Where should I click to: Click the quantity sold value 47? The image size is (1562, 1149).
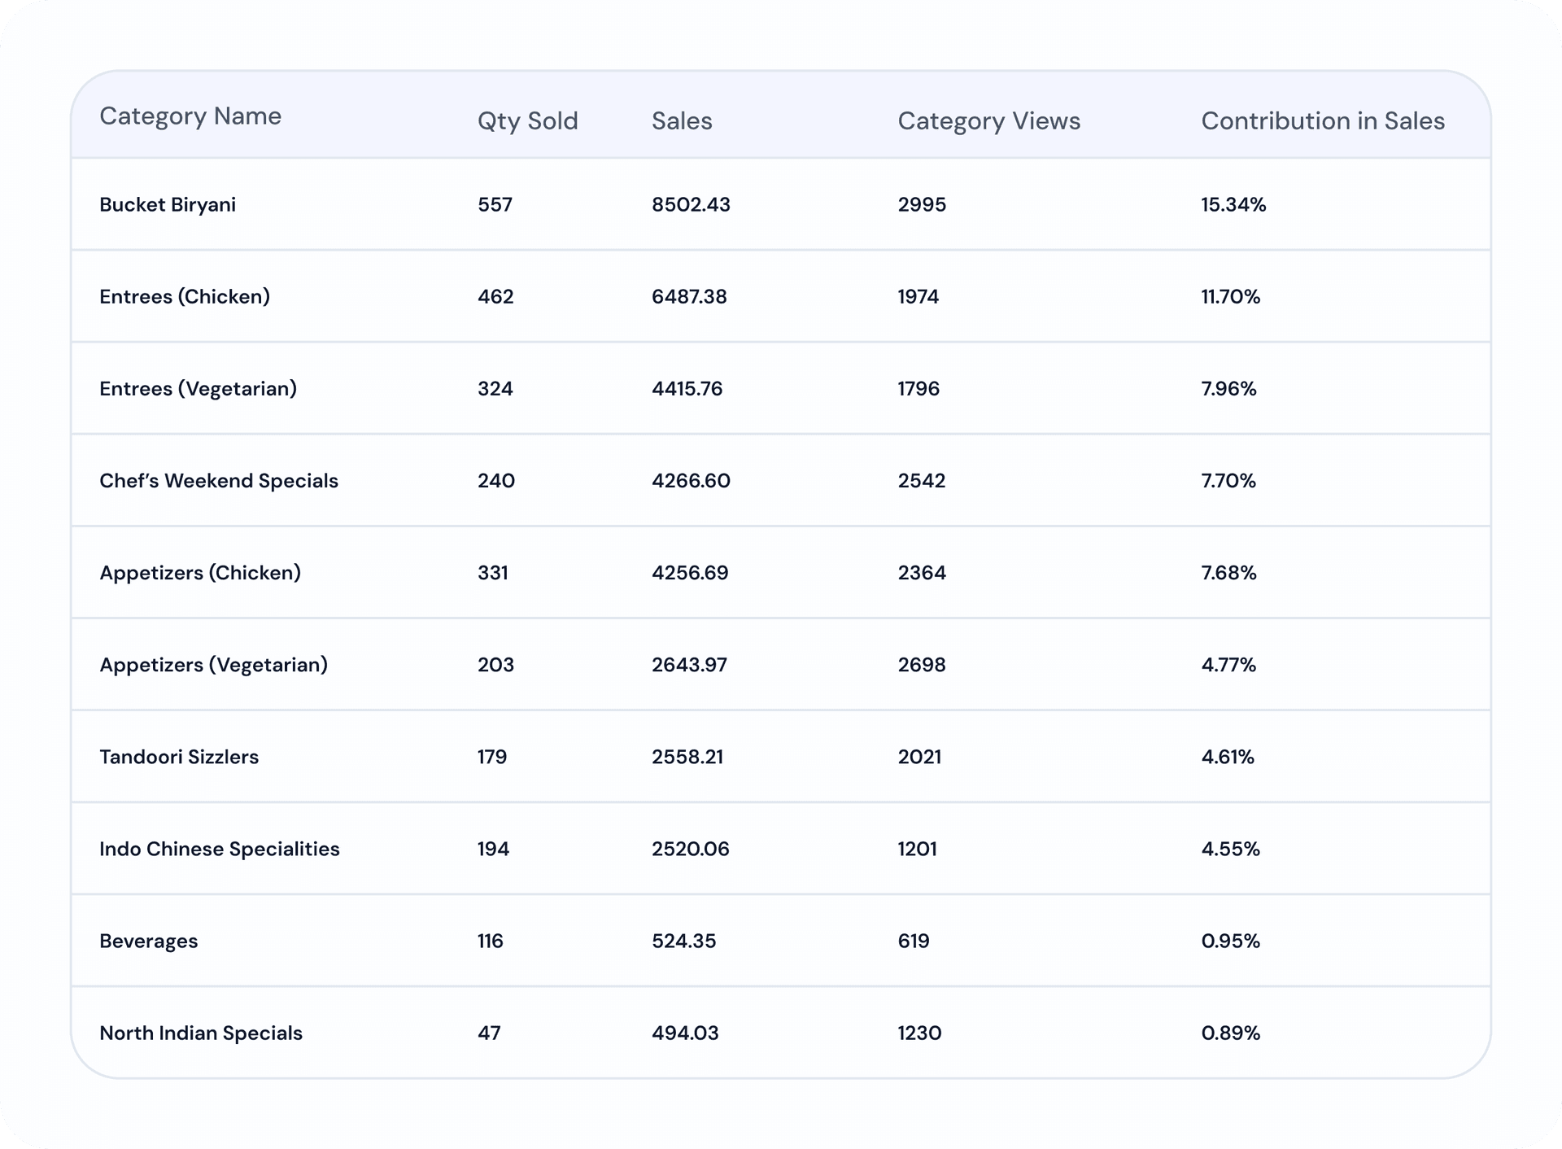coord(489,1033)
